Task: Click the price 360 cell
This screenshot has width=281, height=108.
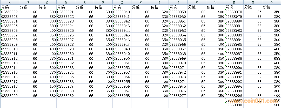Action: (x=215, y=86)
